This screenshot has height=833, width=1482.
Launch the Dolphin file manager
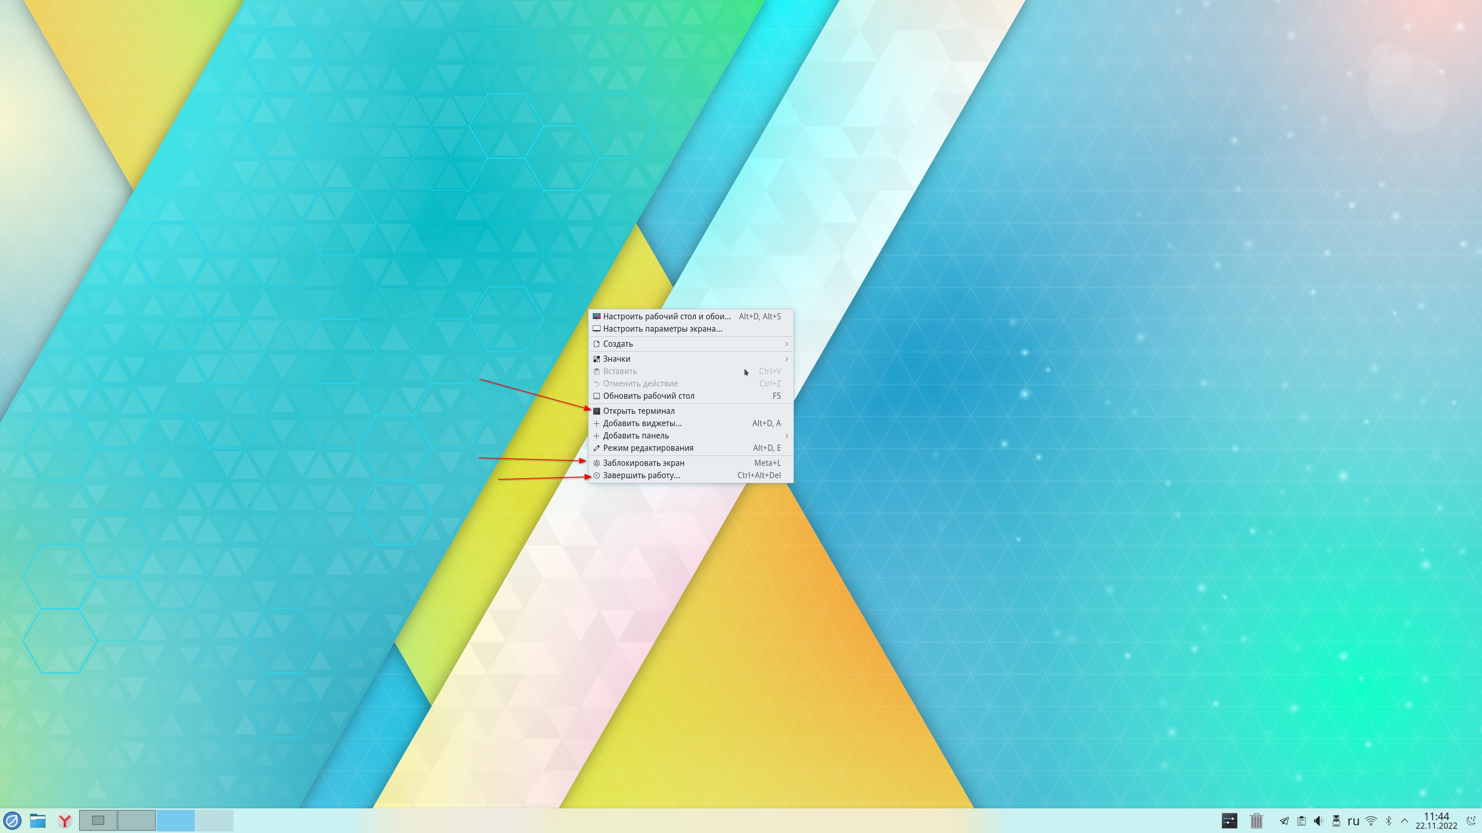[38, 820]
